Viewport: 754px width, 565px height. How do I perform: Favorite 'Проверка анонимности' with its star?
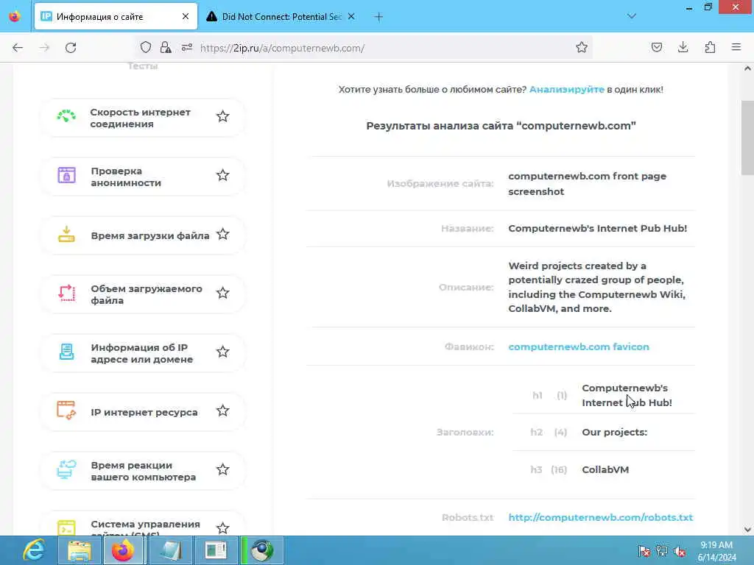(222, 175)
